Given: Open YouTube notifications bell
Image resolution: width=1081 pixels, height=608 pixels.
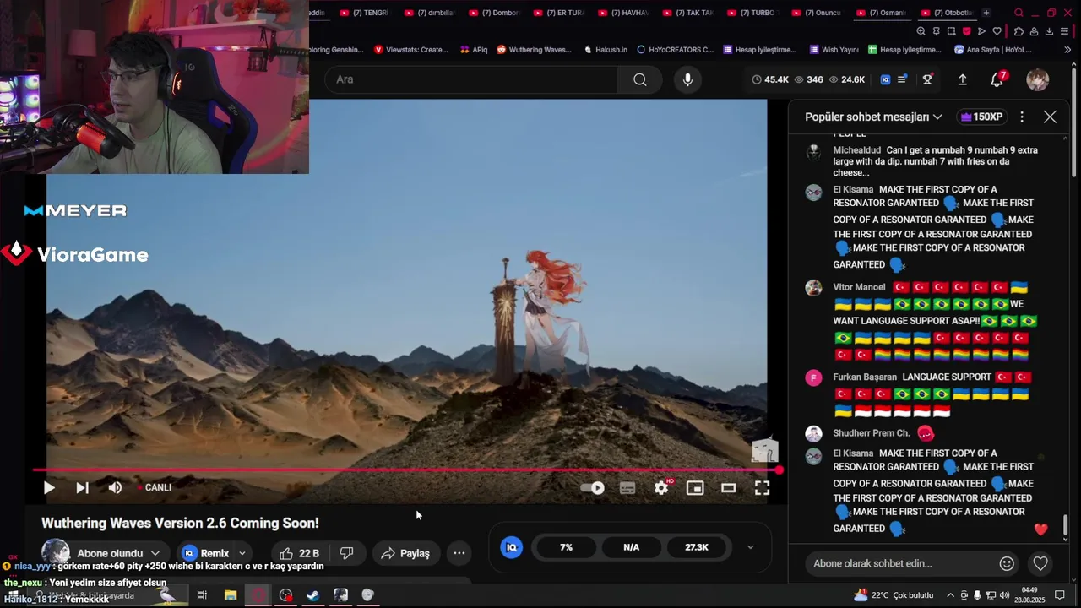Looking at the screenshot, I should [x=997, y=79].
